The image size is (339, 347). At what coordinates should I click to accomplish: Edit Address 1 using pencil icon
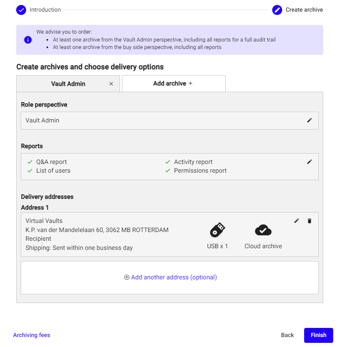[x=296, y=221]
